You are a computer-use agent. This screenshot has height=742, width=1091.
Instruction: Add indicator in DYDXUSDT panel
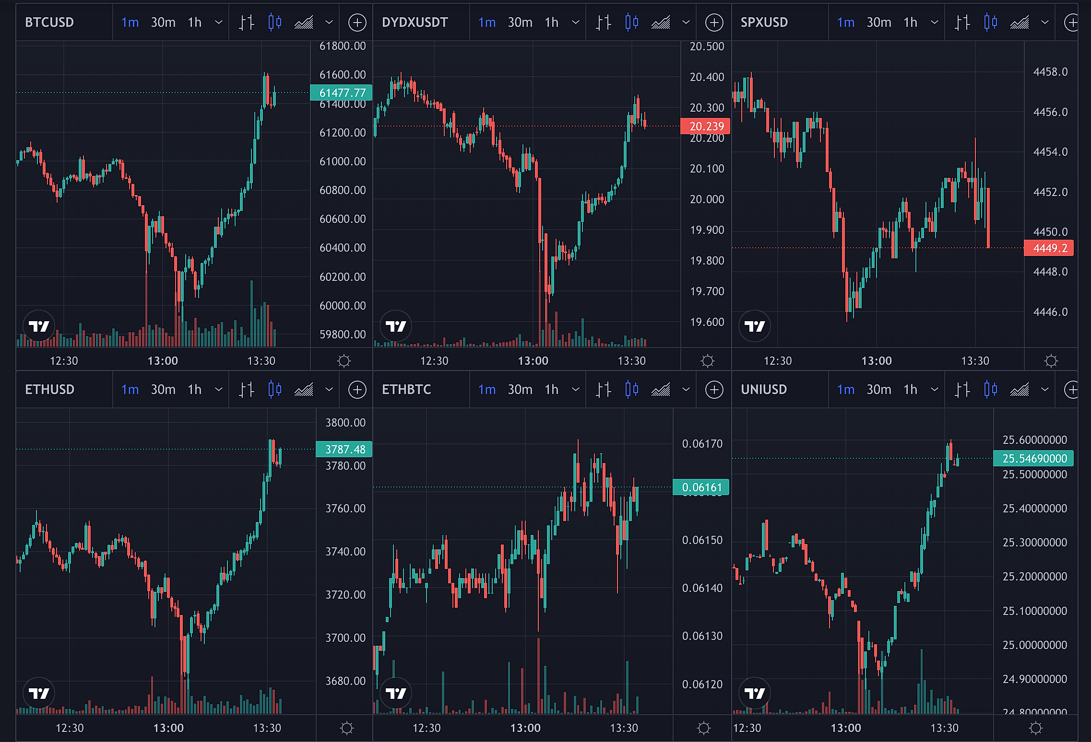714,23
